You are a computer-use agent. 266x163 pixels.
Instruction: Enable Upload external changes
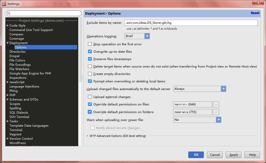tap(90, 97)
